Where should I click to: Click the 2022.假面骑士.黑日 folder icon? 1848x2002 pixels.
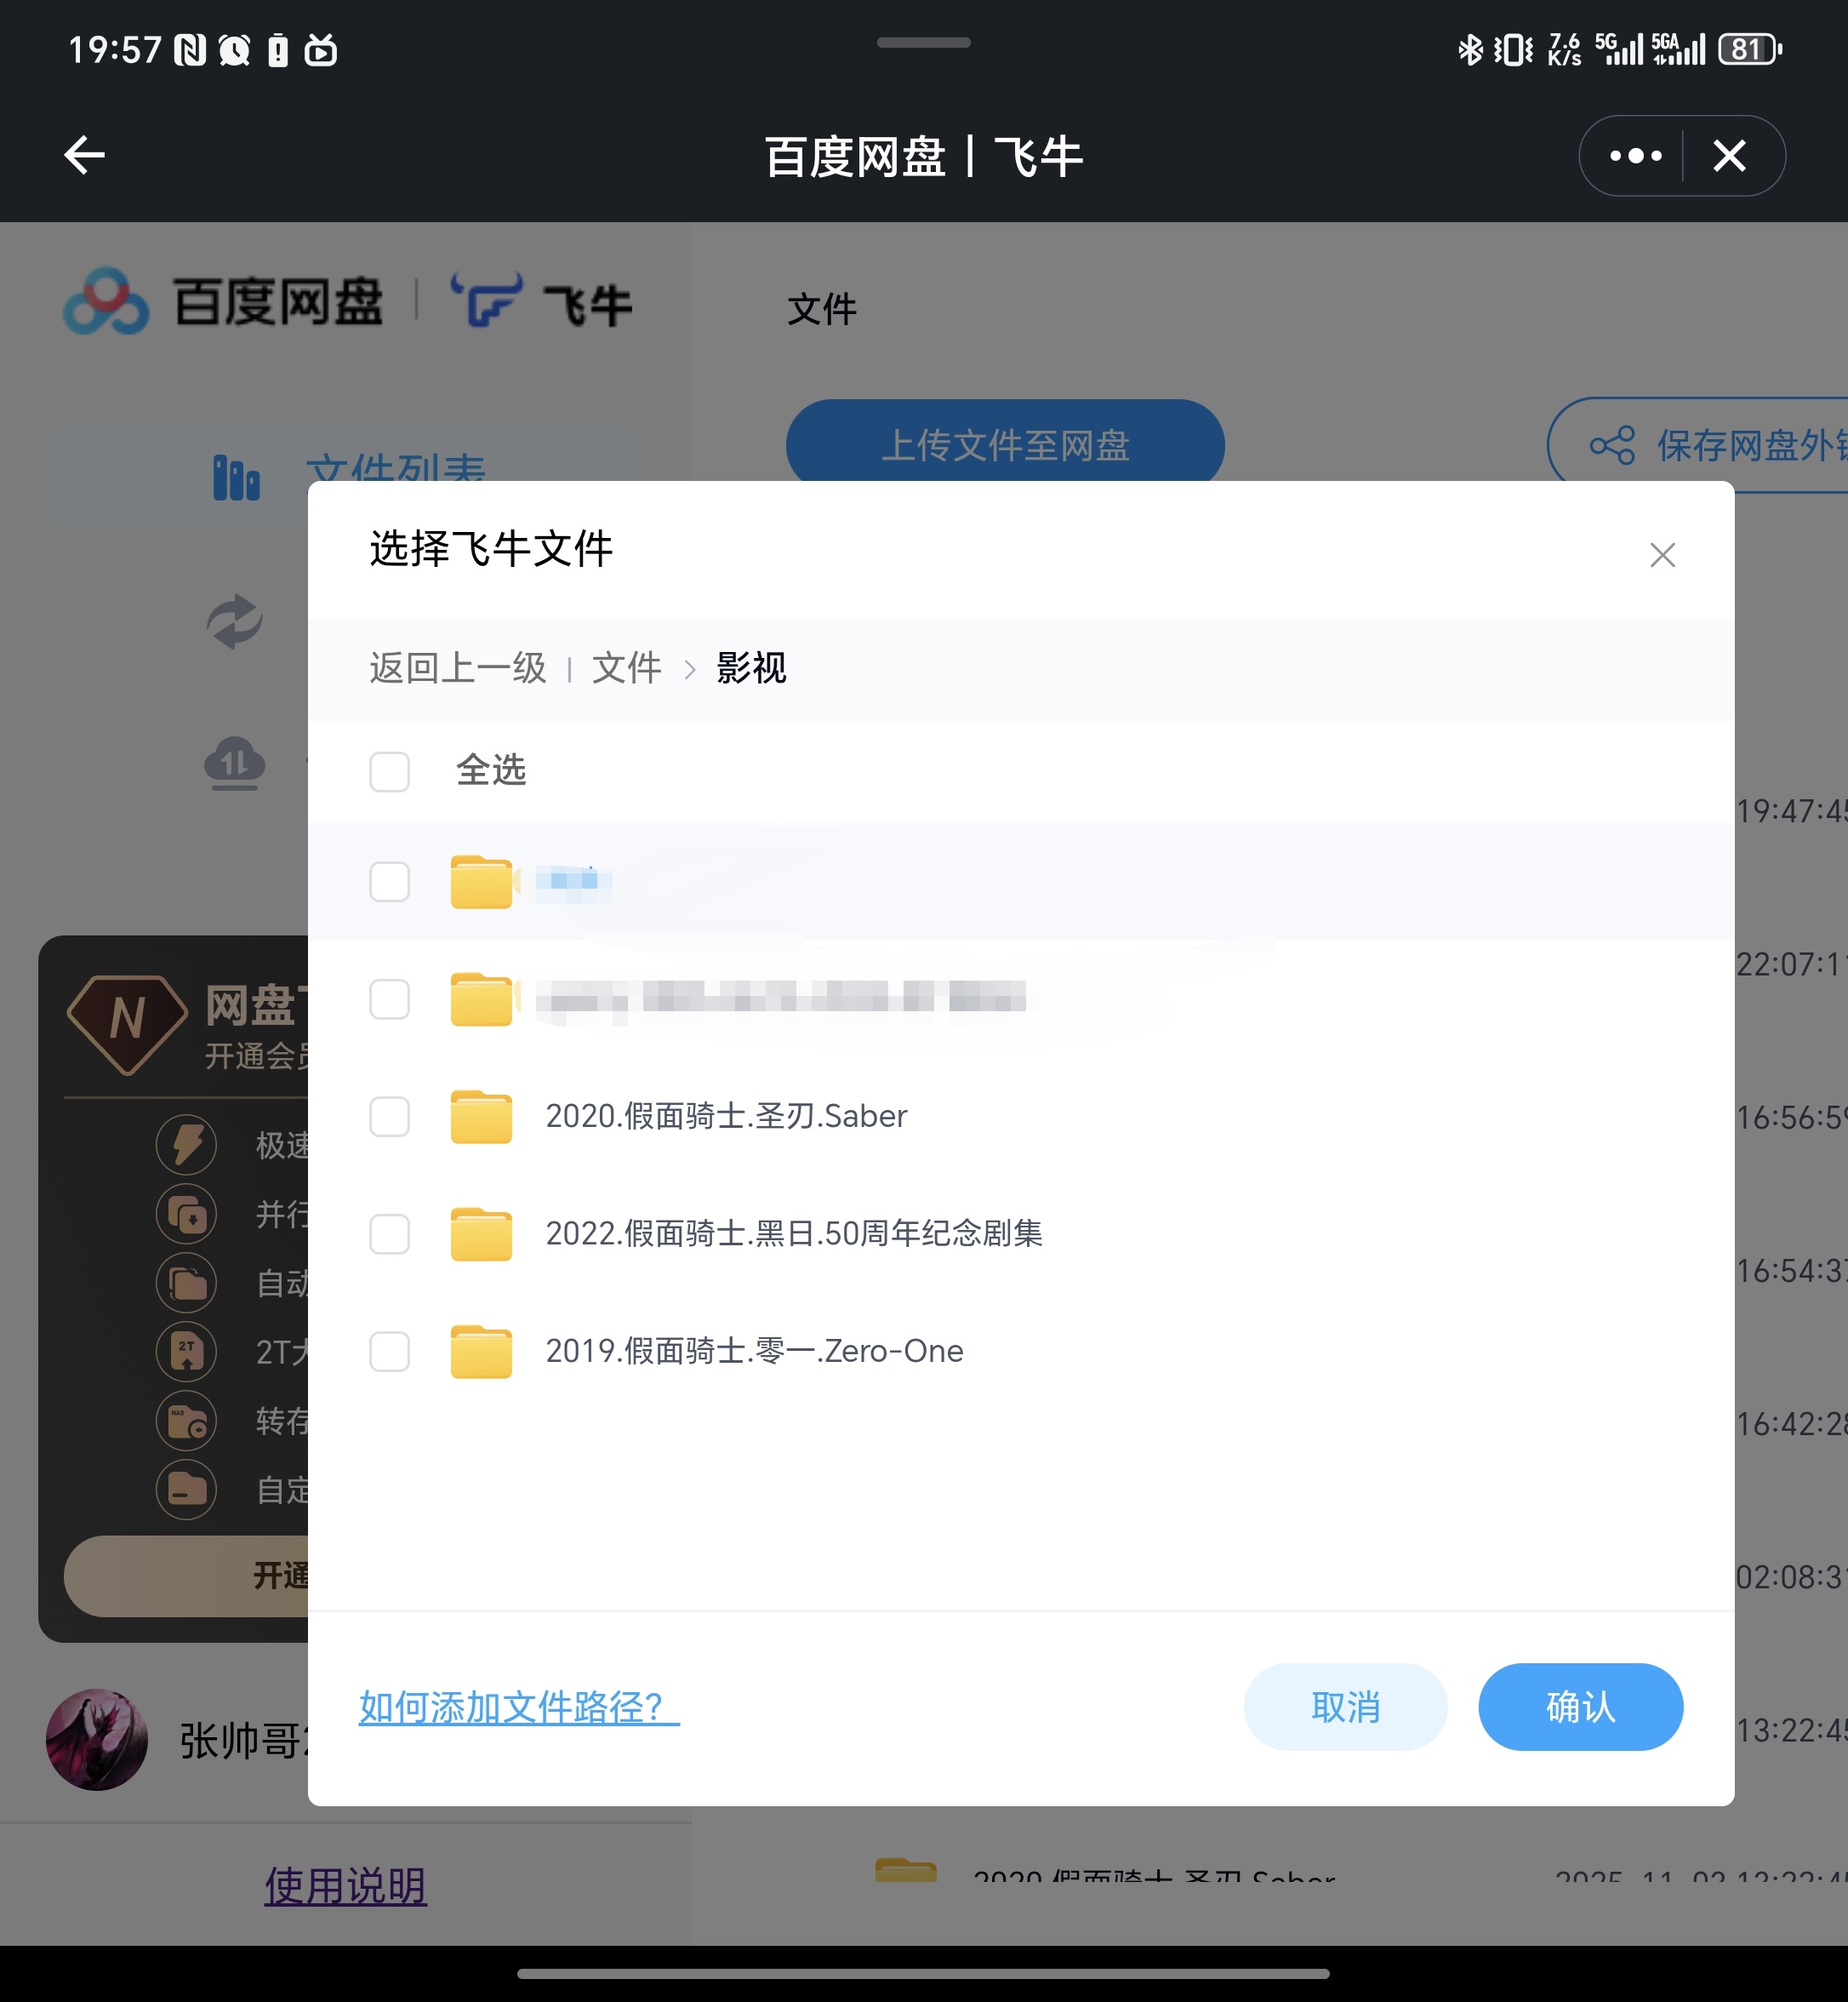click(x=481, y=1234)
